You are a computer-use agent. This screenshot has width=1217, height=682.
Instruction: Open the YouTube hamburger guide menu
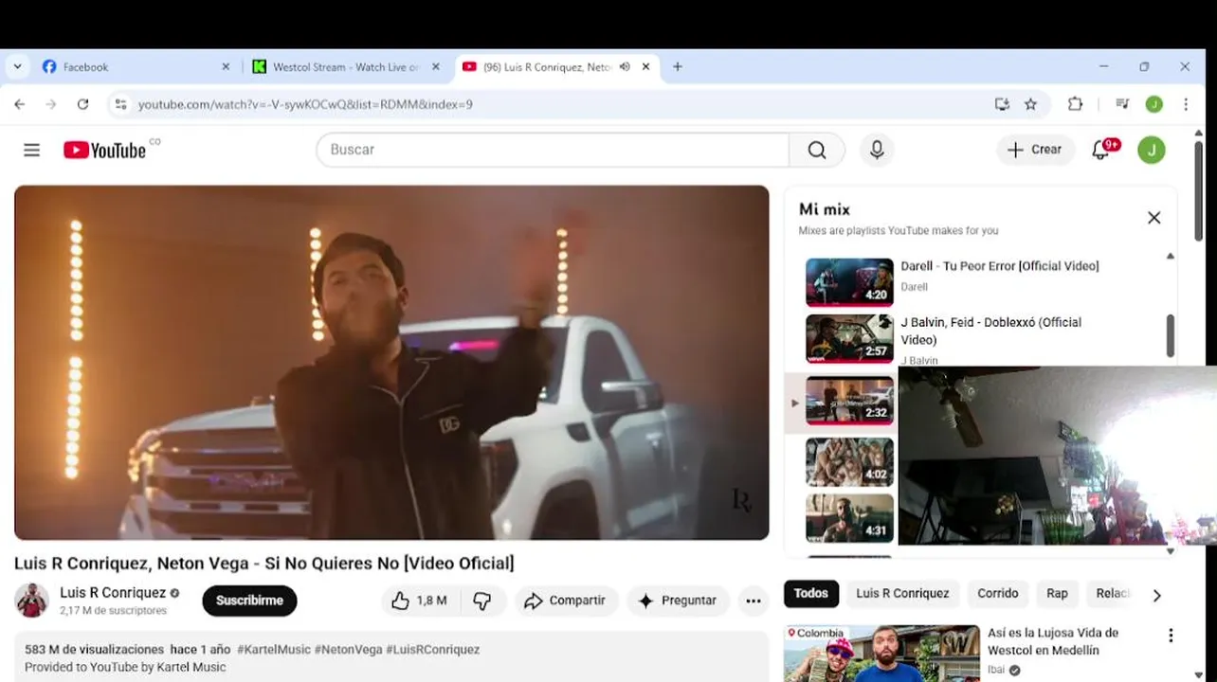tap(31, 150)
